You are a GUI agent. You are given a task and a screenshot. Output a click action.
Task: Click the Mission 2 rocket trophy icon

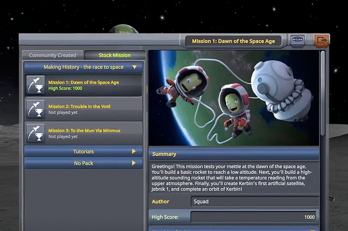pos(35,109)
